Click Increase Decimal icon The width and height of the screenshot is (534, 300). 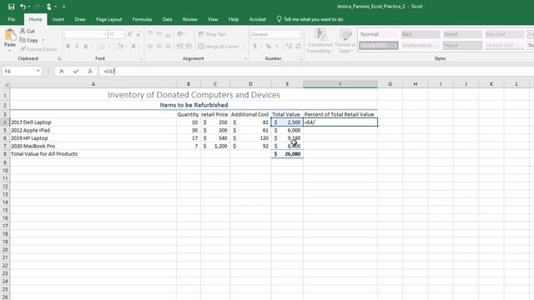(x=290, y=47)
